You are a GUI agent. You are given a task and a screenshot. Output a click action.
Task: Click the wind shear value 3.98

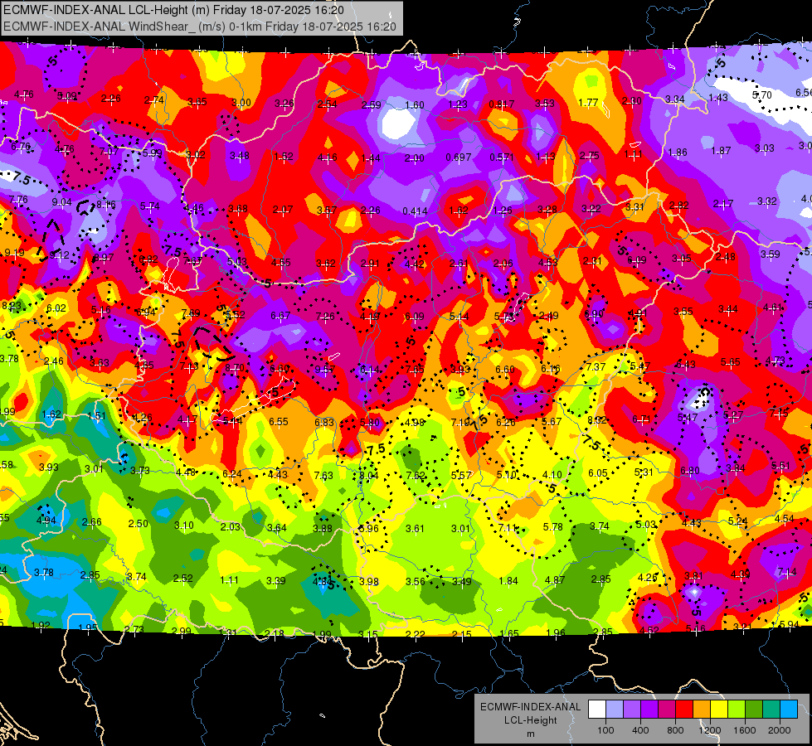[x=369, y=581]
